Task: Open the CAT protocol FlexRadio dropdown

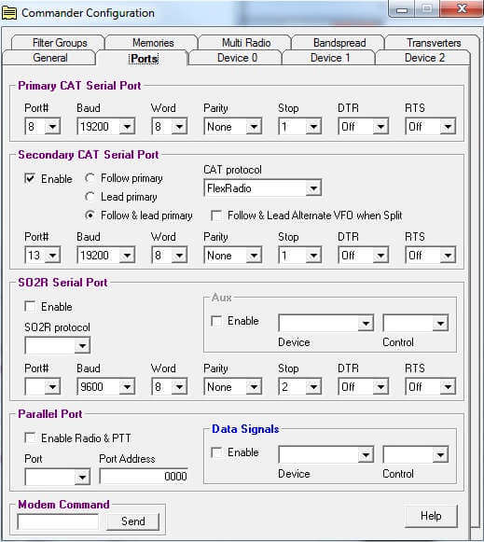Action: point(263,188)
